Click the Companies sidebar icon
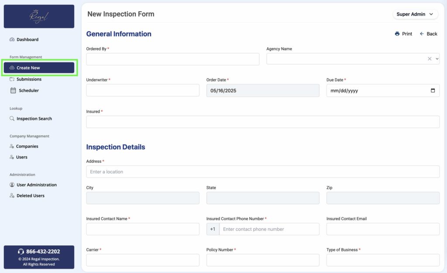Screen dimensions: 447x273 point(12,146)
